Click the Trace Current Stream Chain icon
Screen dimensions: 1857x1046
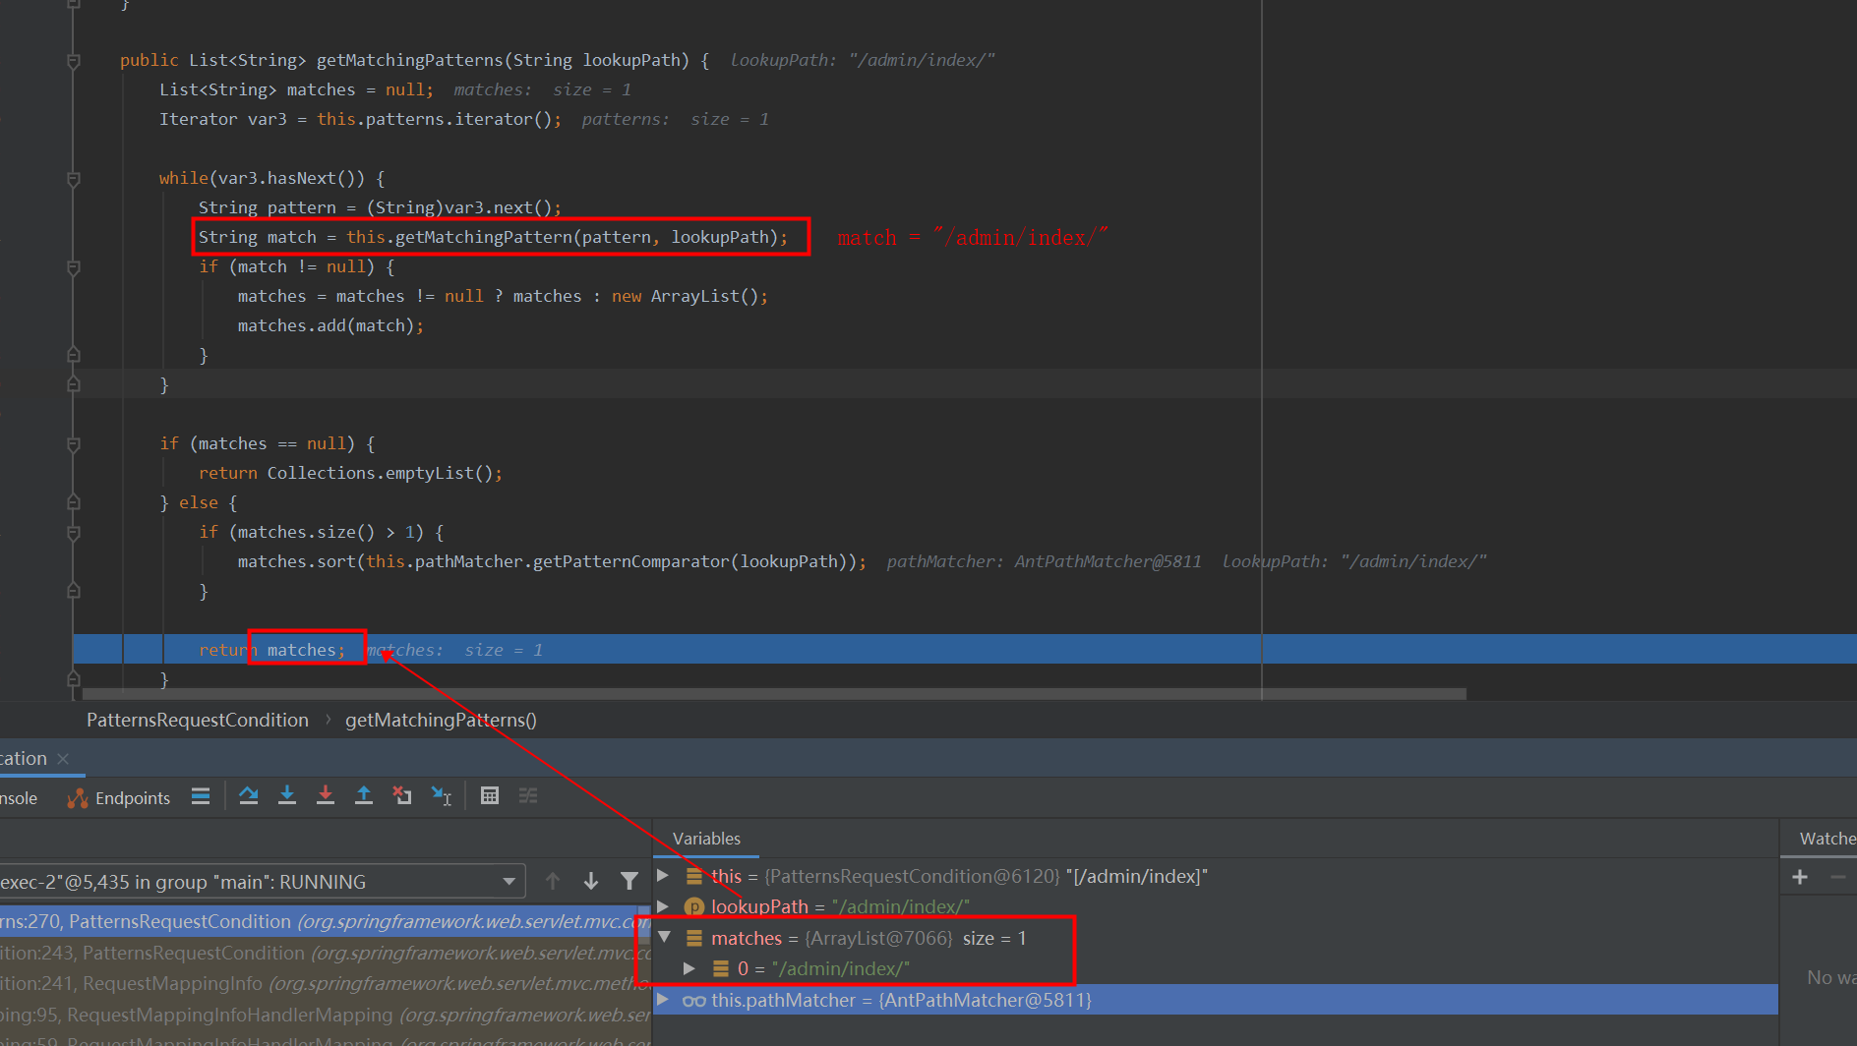pyautogui.click(x=528, y=796)
